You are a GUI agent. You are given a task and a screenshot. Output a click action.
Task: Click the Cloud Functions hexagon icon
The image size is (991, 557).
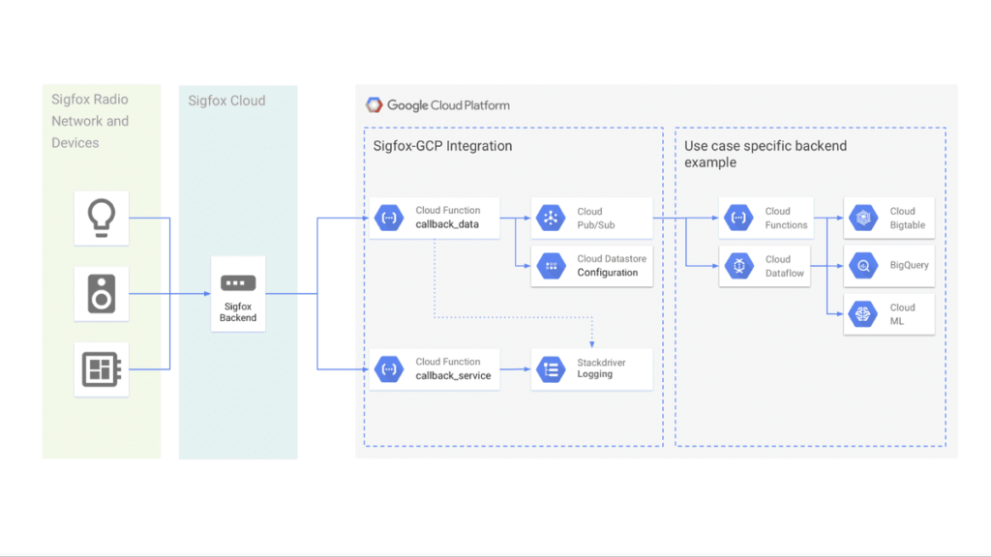(x=738, y=218)
